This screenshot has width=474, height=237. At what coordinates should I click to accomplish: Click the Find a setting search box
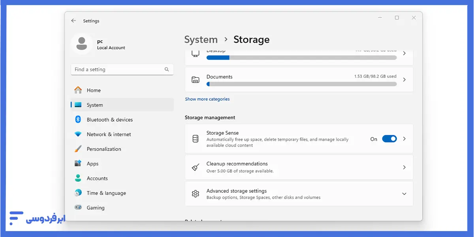pyautogui.click(x=122, y=70)
